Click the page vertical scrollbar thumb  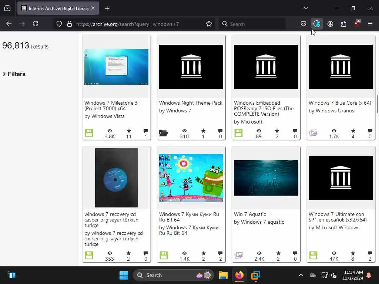[x=377, y=104]
